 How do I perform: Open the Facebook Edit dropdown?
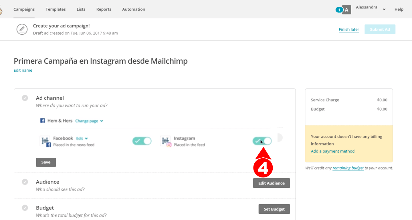pyautogui.click(x=82, y=139)
